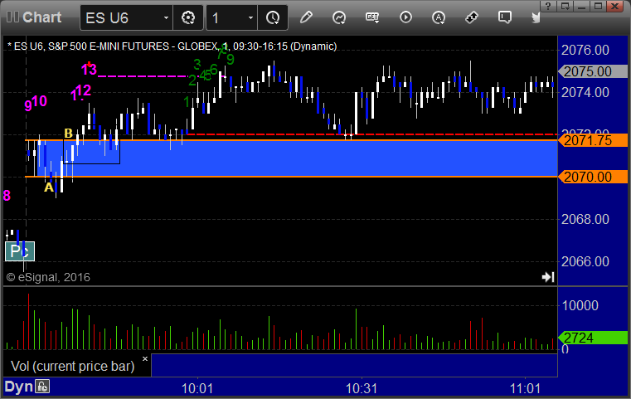Share chart via Twitter bird icon

(536, 17)
